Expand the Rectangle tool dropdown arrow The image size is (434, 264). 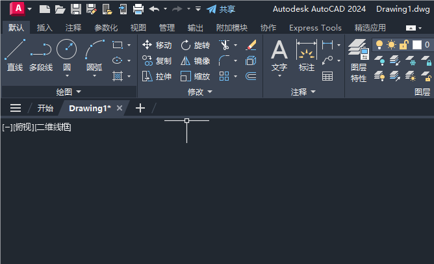pyautogui.click(x=129, y=45)
